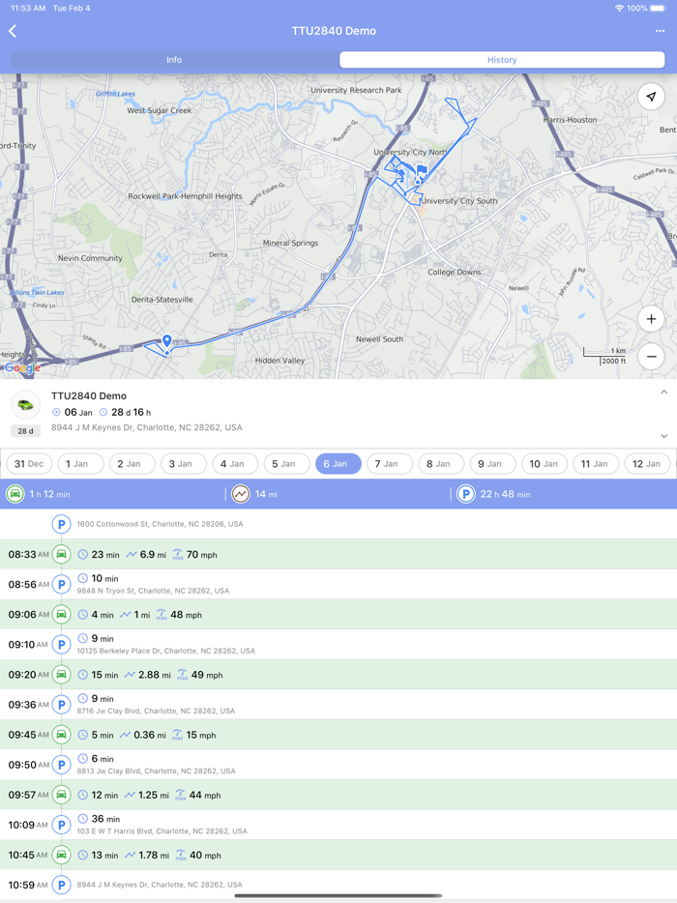Open trip with 1.25 mi distance
The width and height of the screenshot is (677, 903).
pos(338,795)
